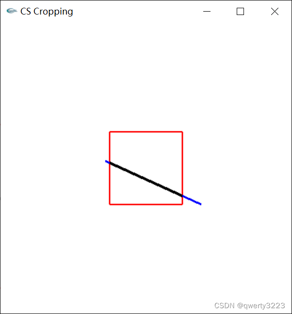
Task: Click the right edge of red rectangle
Action: pos(182,160)
